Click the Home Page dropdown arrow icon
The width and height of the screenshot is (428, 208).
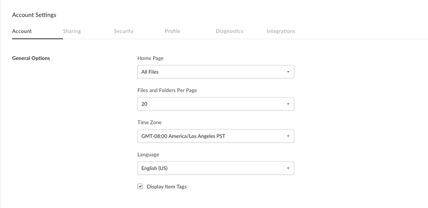[288, 72]
